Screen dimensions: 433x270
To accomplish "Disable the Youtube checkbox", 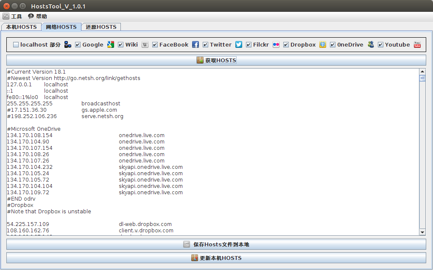I will [380, 44].
